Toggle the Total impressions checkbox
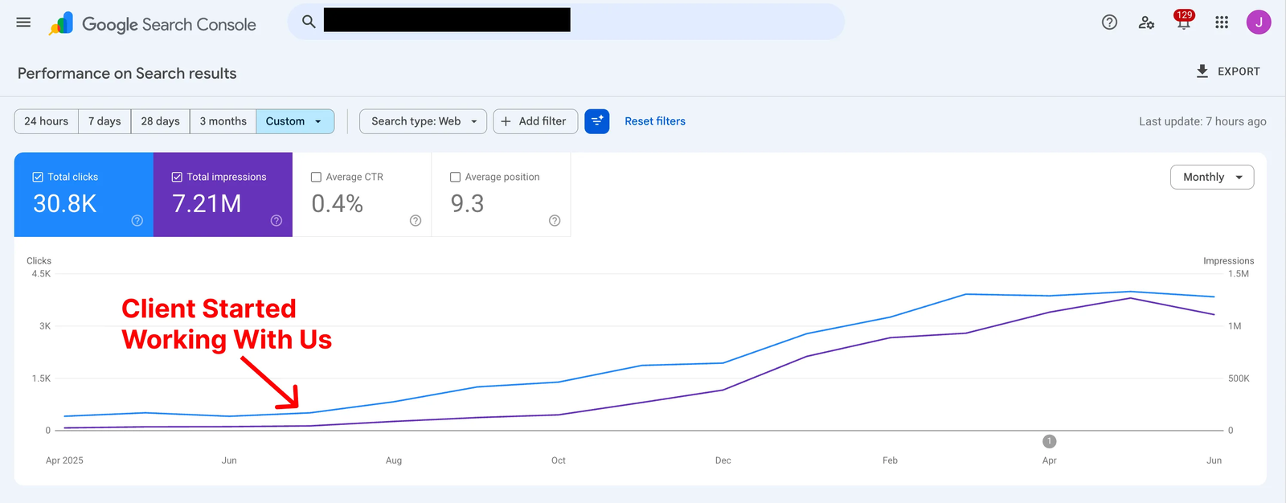The width and height of the screenshot is (1286, 503). (177, 177)
